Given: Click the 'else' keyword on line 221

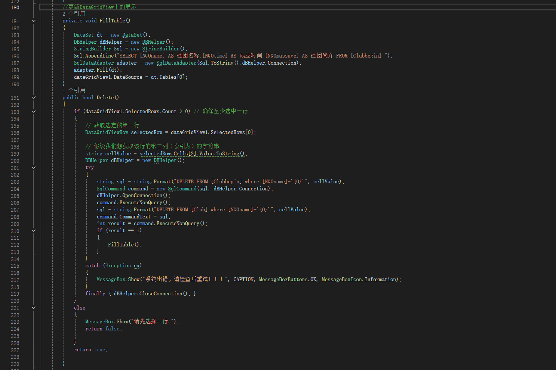Looking at the screenshot, I should coord(80,308).
